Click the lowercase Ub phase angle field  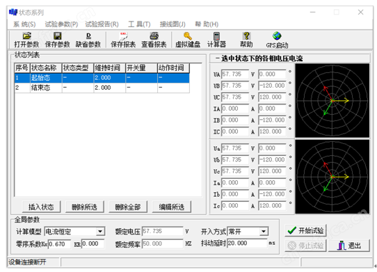click(x=272, y=160)
